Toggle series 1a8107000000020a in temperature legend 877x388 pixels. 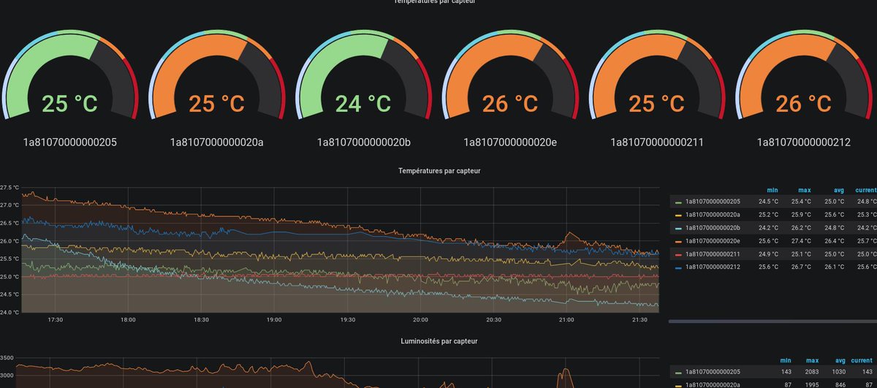click(x=713, y=215)
